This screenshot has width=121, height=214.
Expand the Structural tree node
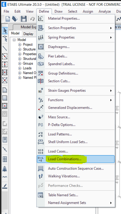pyautogui.click(x=20, y=59)
